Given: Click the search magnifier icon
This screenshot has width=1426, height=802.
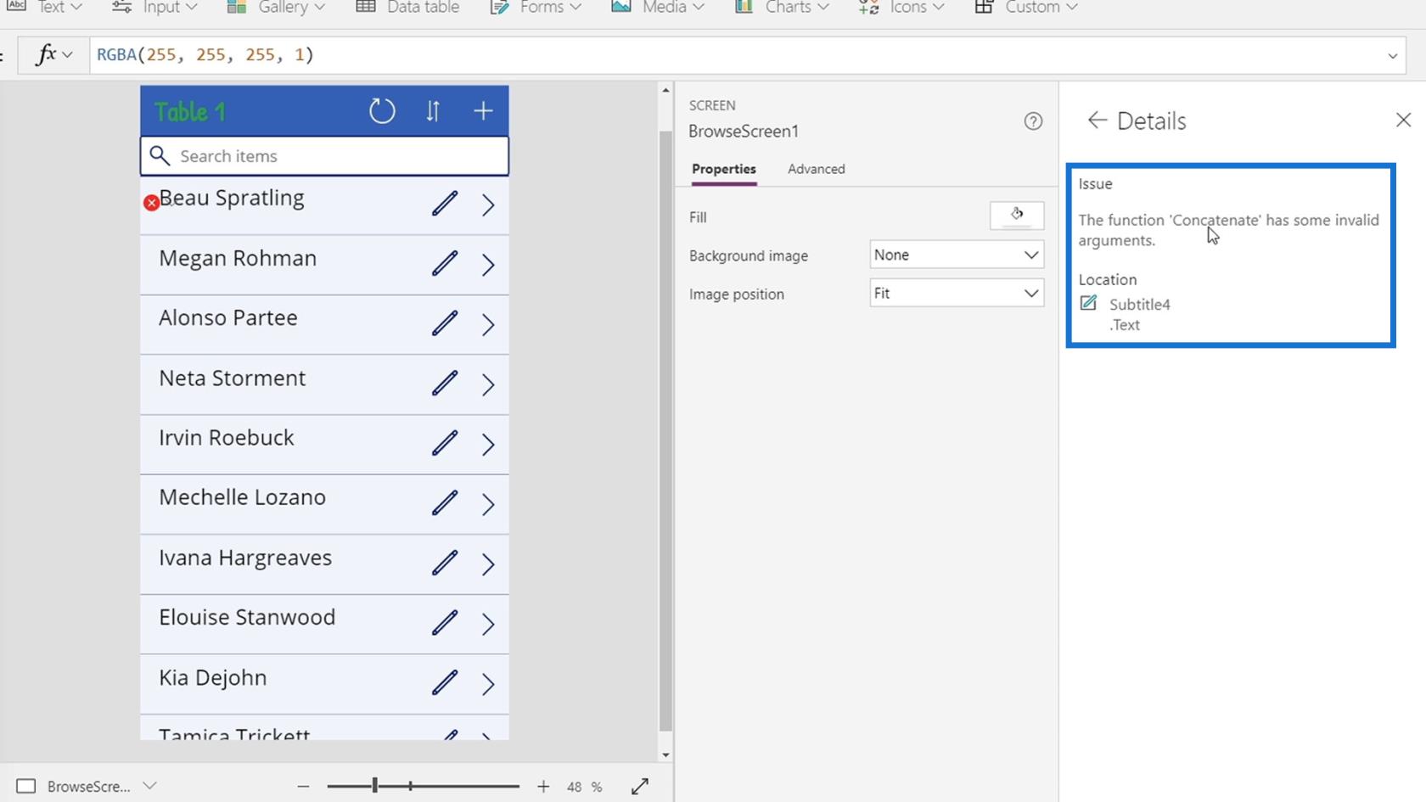Looking at the screenshot, I should pyautogui.click(x=160, y=155).
